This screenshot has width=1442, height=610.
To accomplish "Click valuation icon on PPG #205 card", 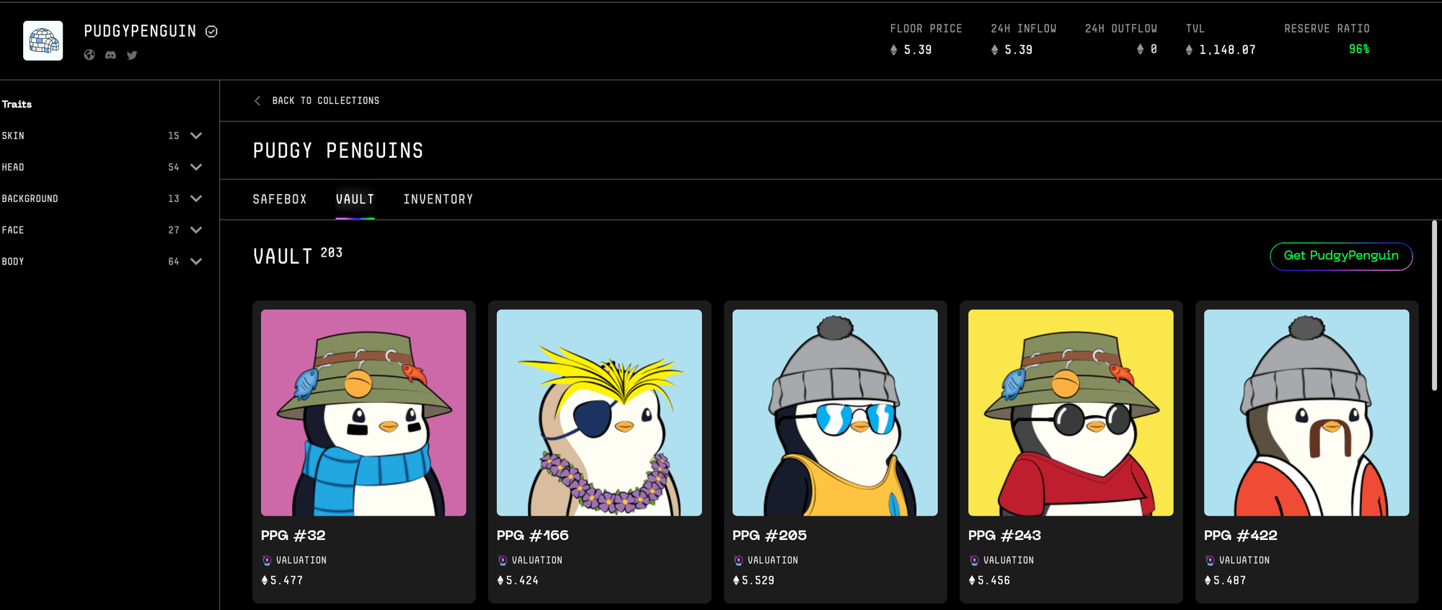I will tap(738, 560).
